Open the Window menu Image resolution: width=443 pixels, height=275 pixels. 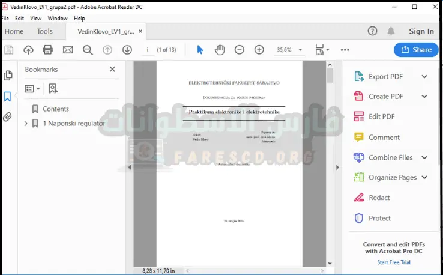pos(57,19)
